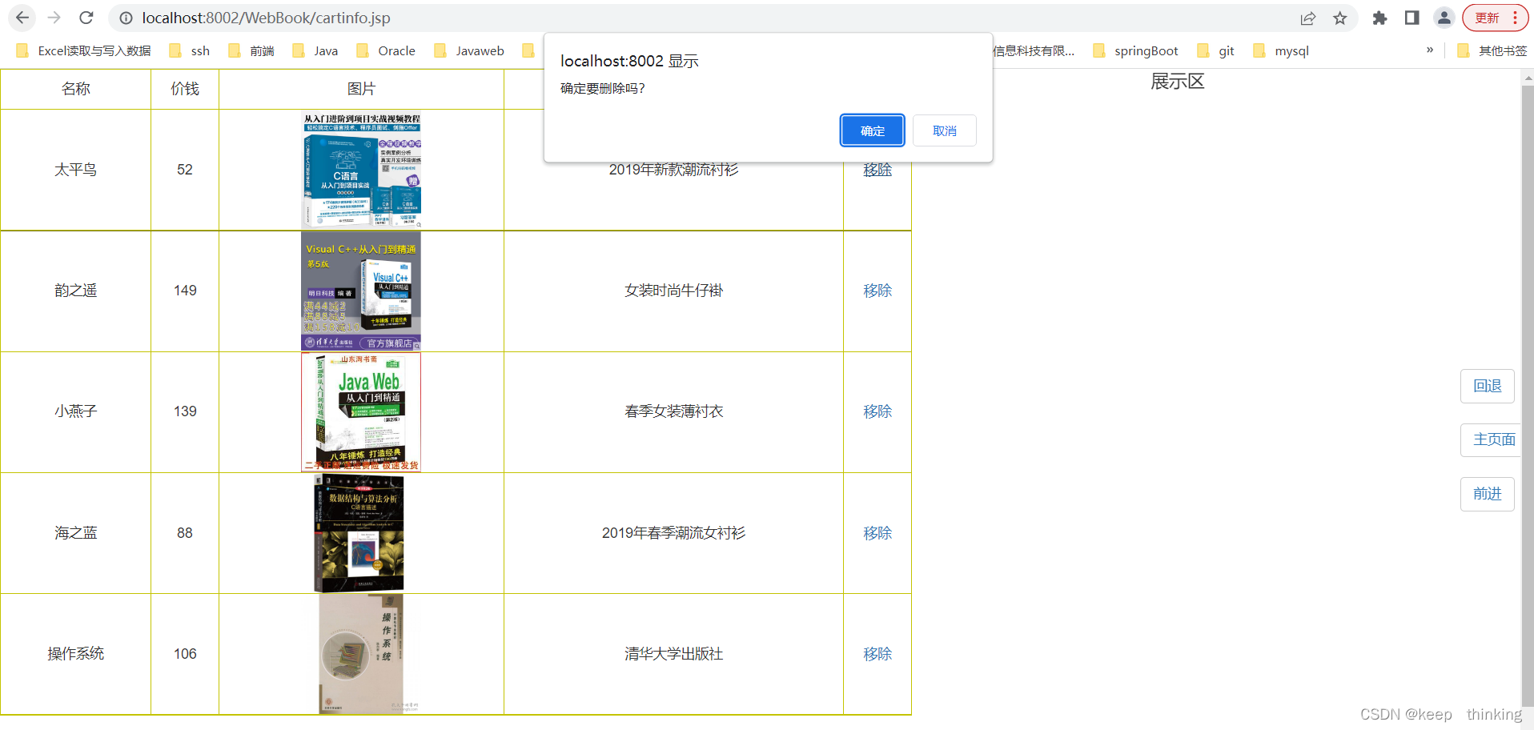Bookmark this page using the star icon
The width and height of the screenshot is (1534, 730).
(1340, 18)
